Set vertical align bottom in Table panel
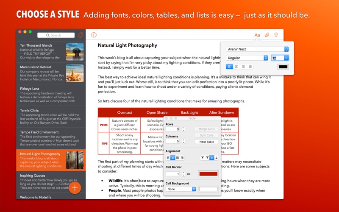 pyautogui.click(x=217, y=158)
